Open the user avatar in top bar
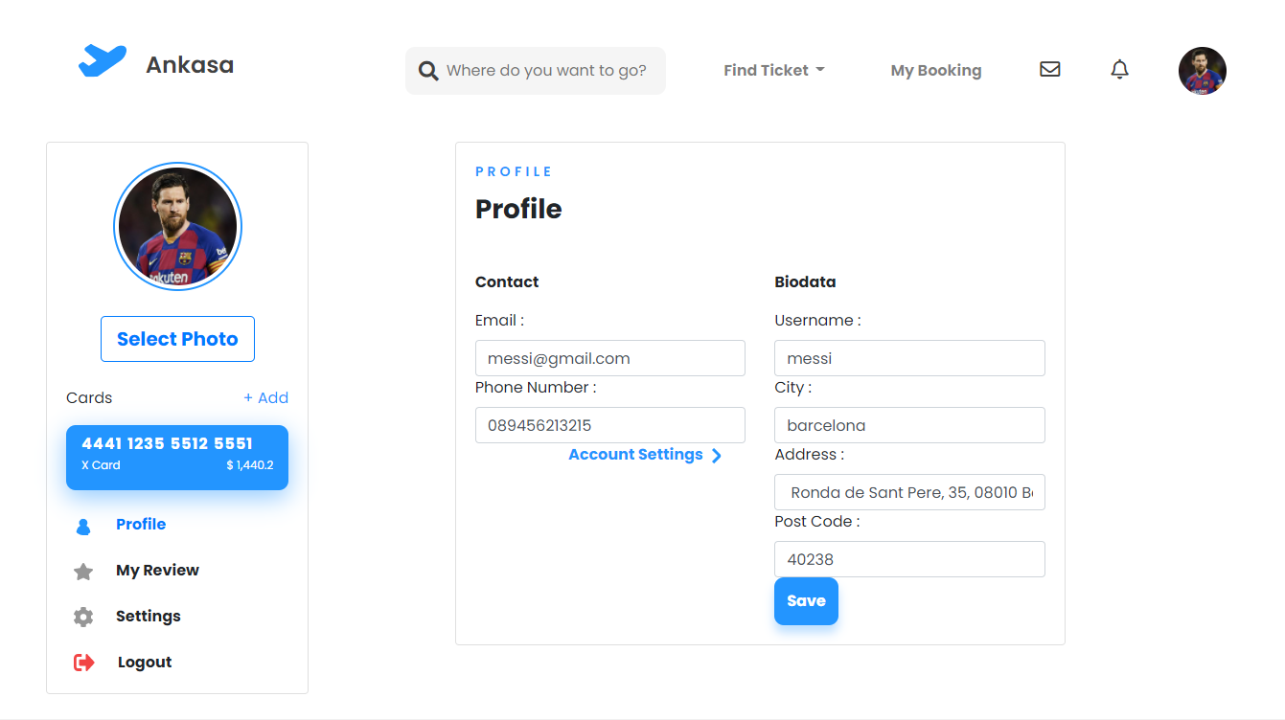 click(x=1203, y=71)
